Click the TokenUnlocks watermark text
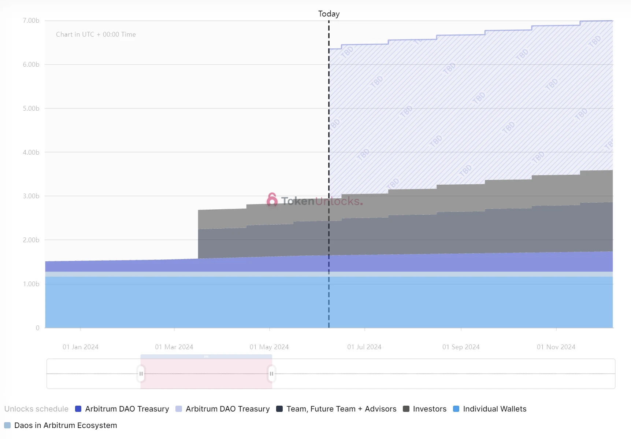 coord(322,201)
